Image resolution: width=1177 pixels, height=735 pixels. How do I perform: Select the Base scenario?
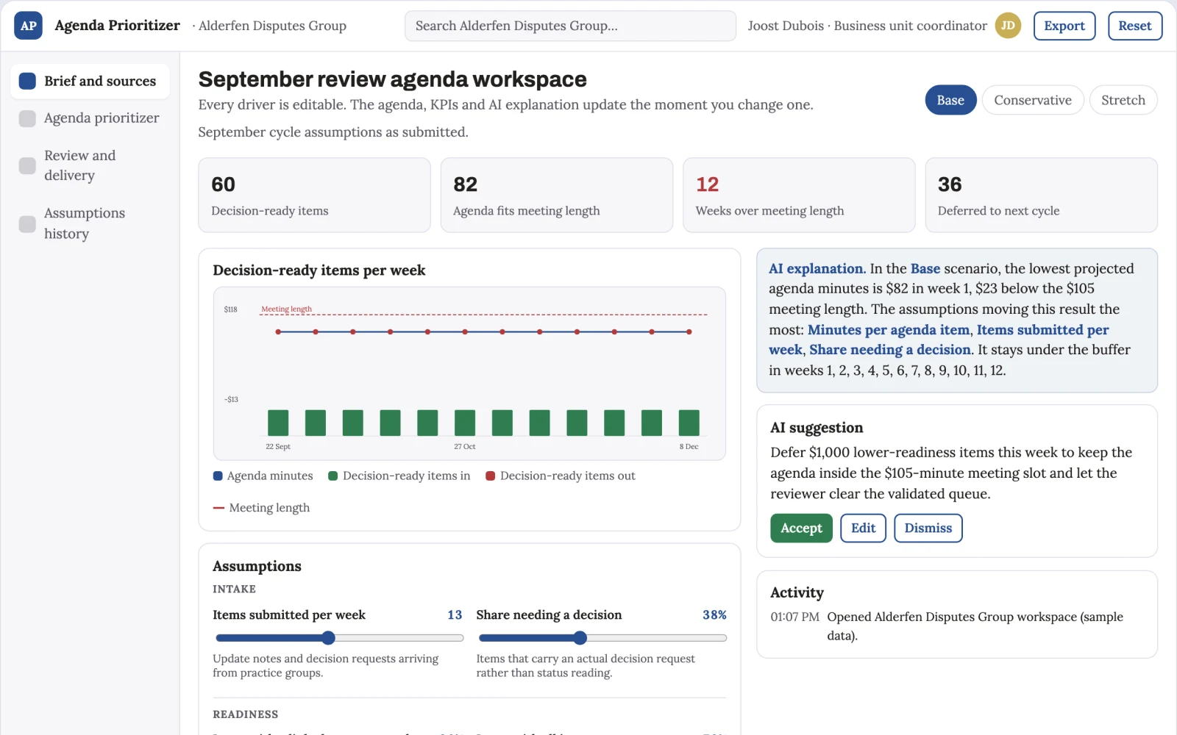tap(950, 100)
